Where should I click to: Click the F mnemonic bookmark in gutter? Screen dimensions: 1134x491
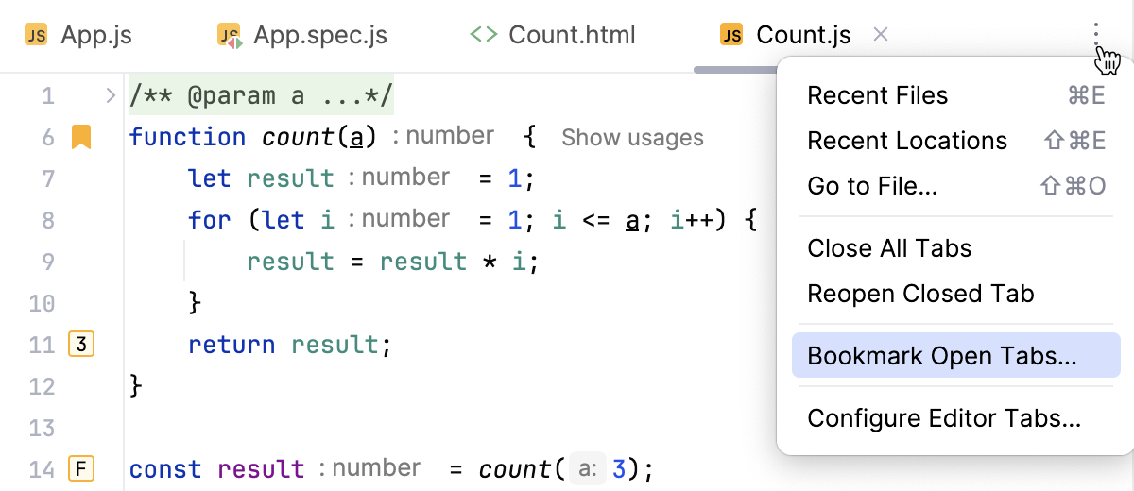click(81, 469)
